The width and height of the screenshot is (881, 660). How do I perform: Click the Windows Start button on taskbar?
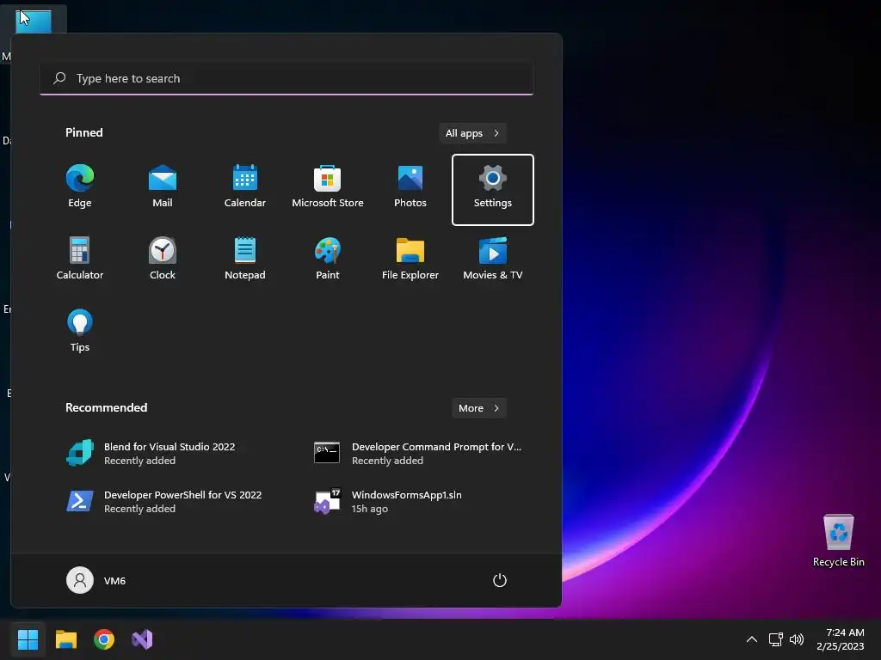[x=28, y=639]
